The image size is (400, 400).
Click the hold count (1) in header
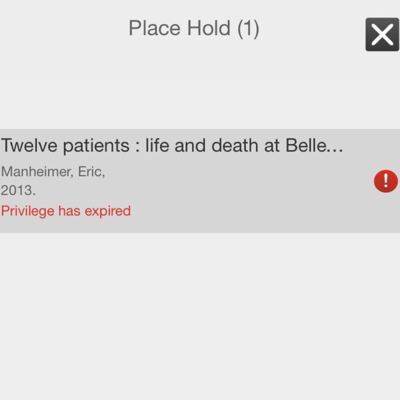pyautogui.click(x=248, y=28)
